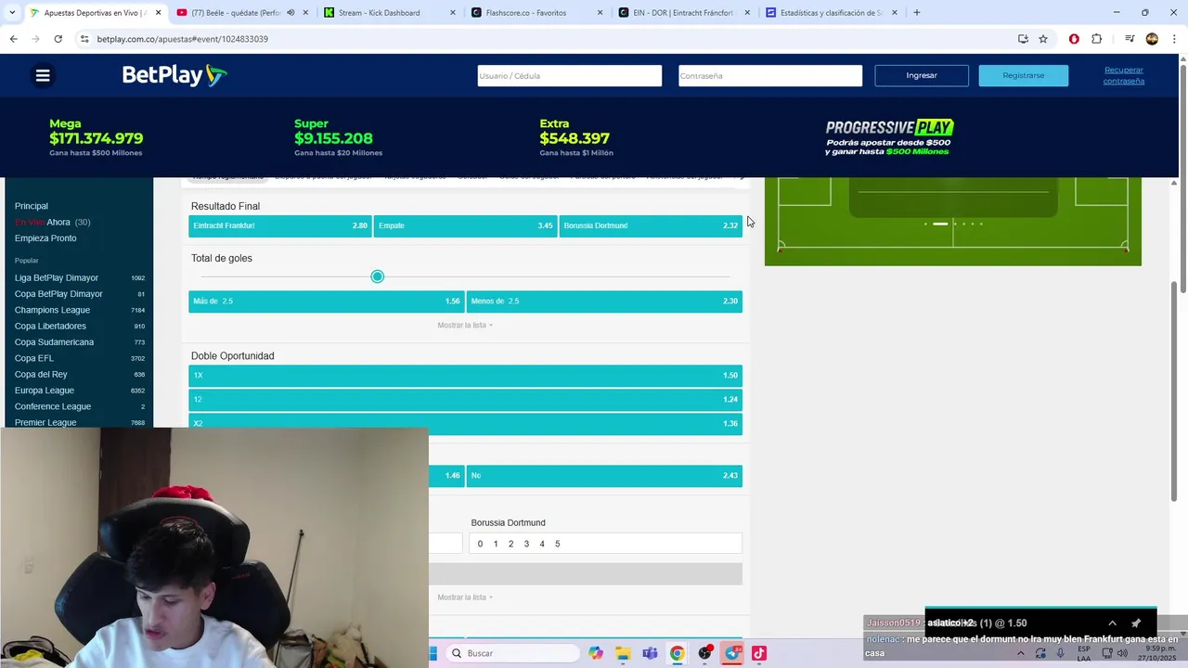Open Europa League in sidebar
1188x668 pixels.
point(45,391)
